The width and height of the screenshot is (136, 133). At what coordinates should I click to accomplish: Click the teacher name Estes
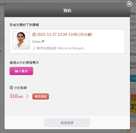pos(36,42)
